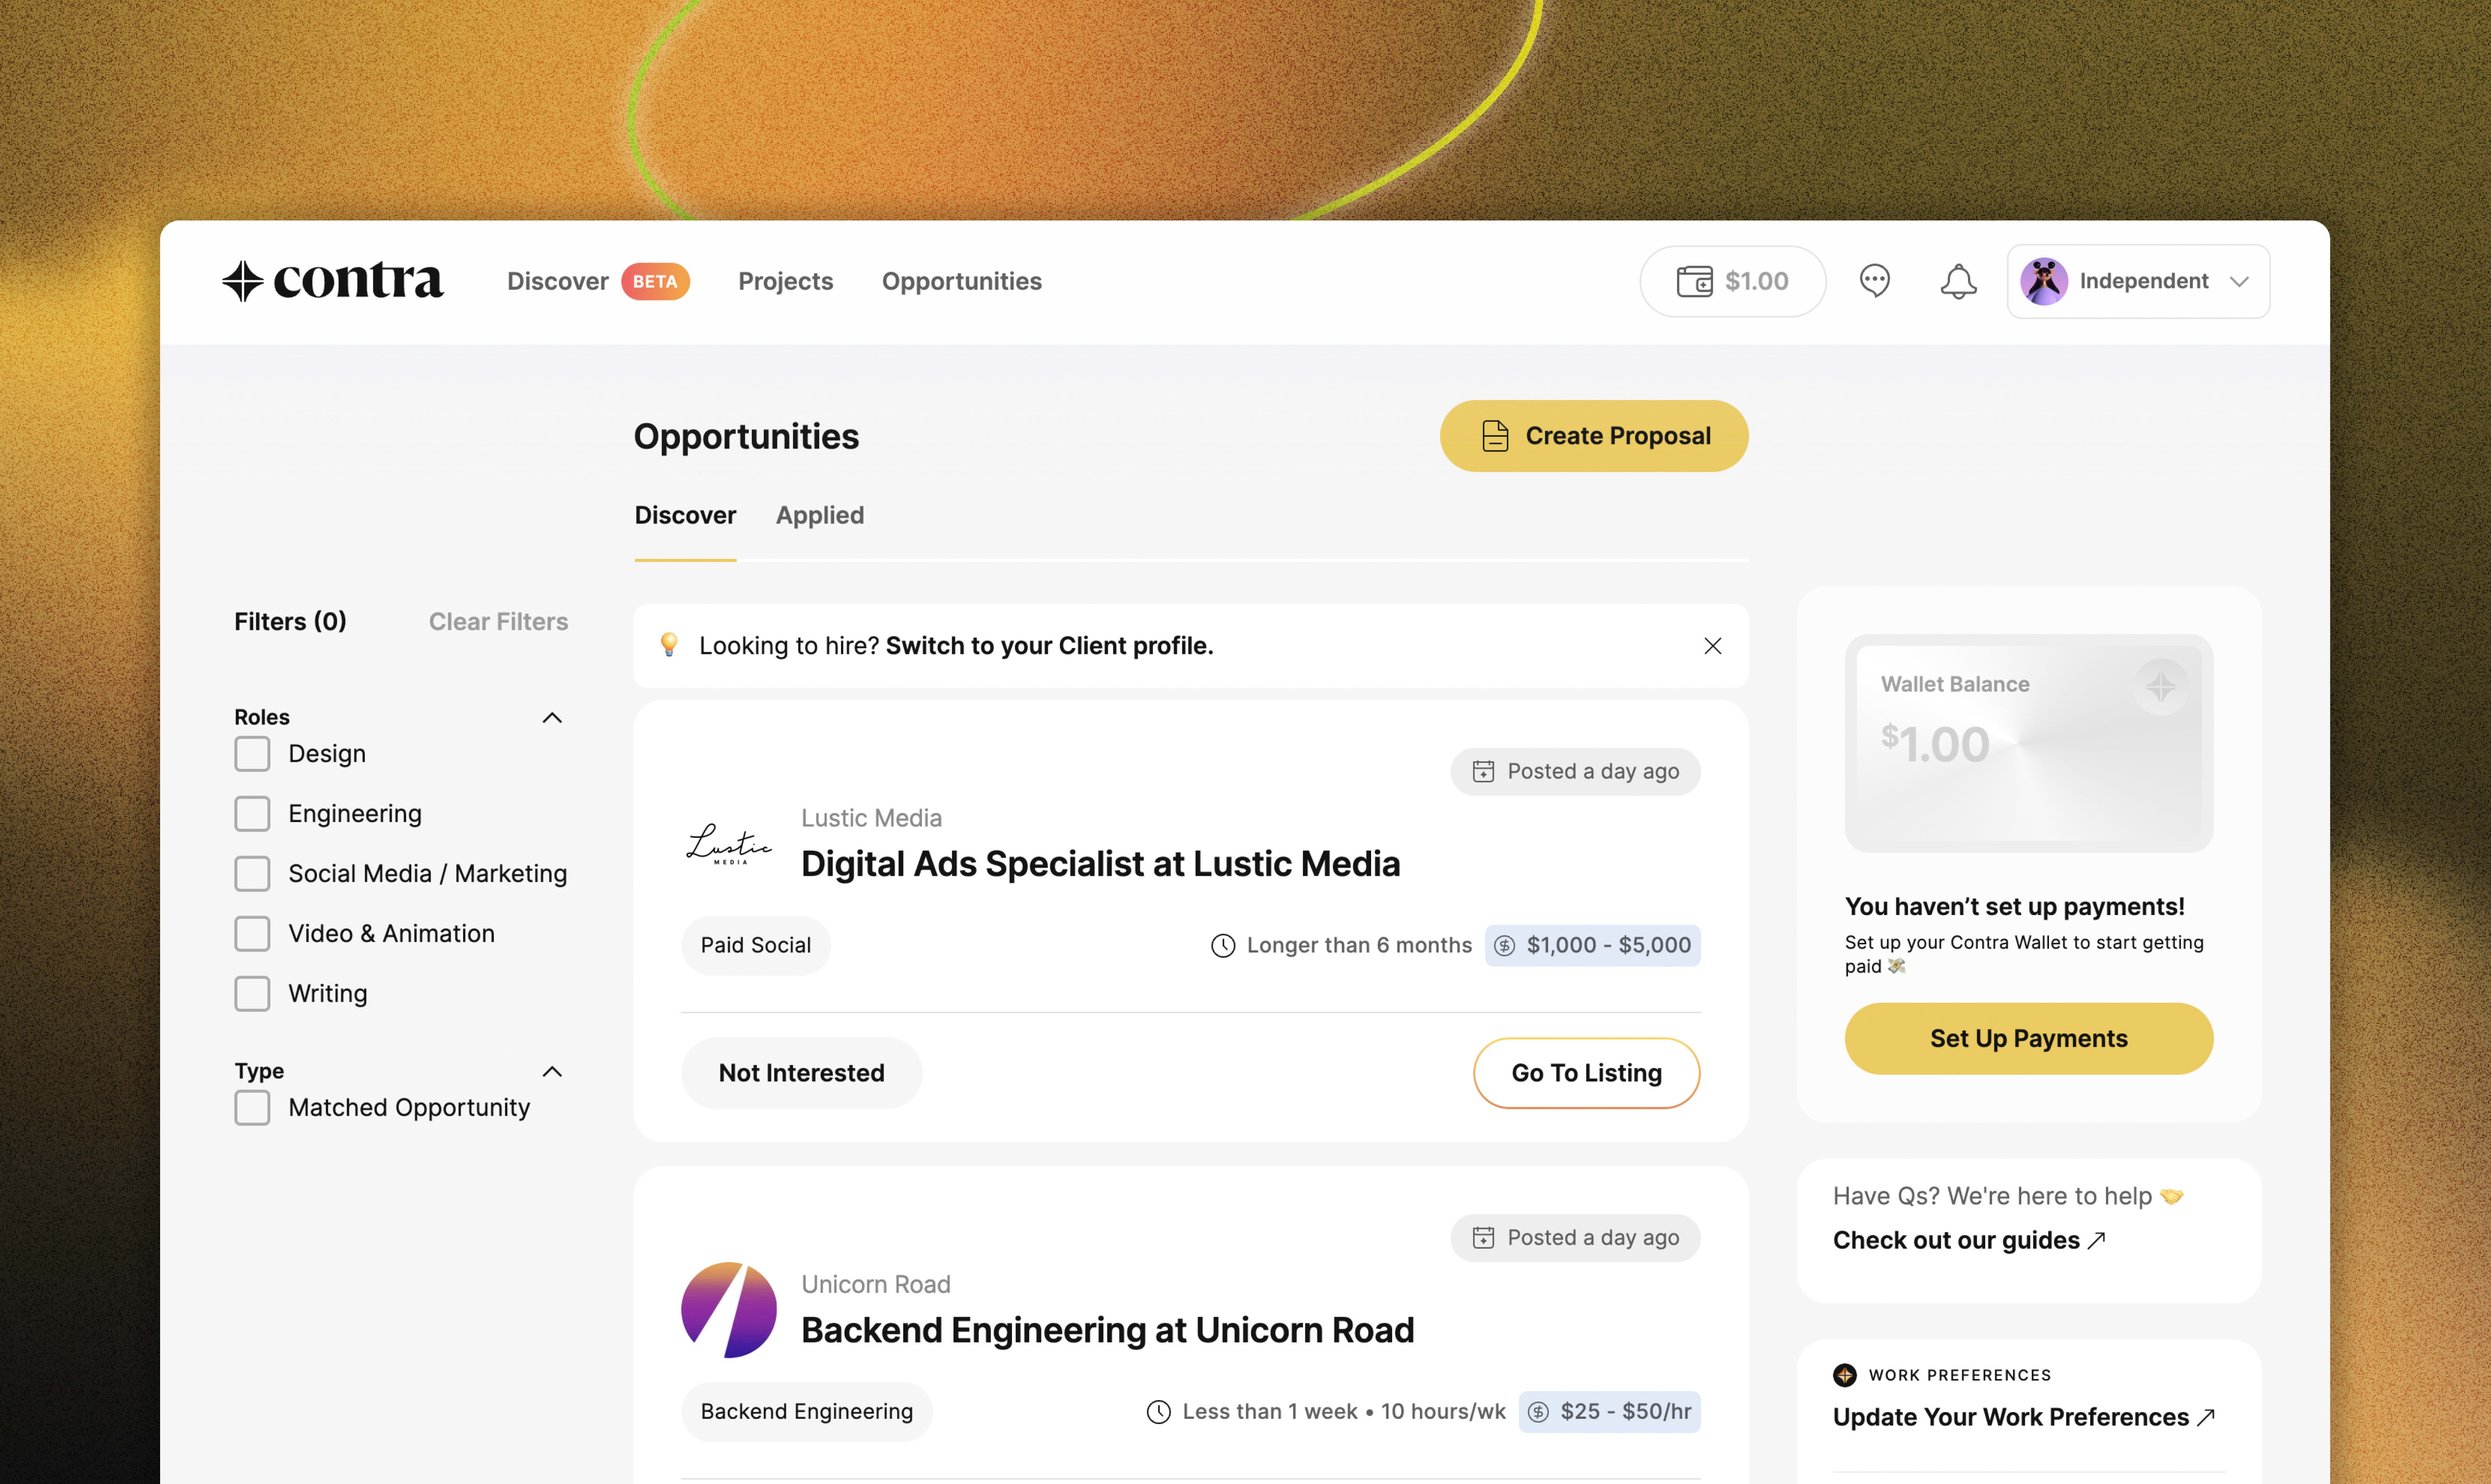
Task: Click the dollar icon in the $1,000 - $5,000 badge
Action: coord(1505,945)
